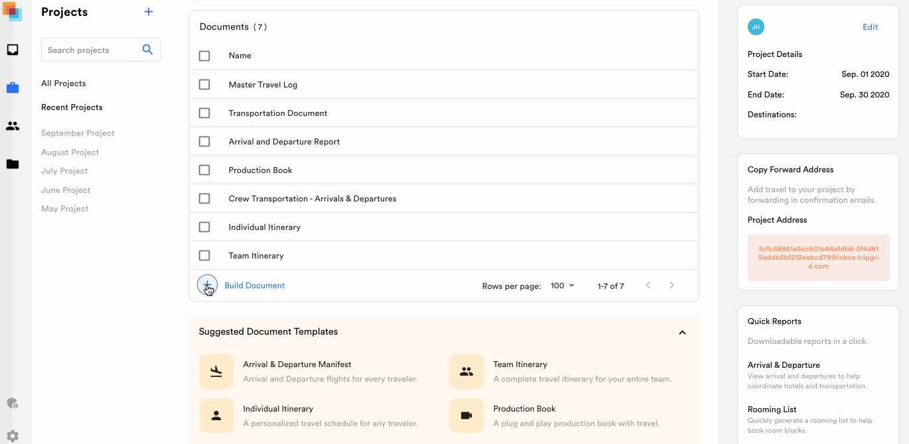This screenshot has height=444, width=909.
Task: Edit the Project Details via Edit link
Action: point(870,27)
